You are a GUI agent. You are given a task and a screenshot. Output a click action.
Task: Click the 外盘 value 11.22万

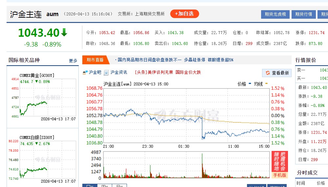318,142
